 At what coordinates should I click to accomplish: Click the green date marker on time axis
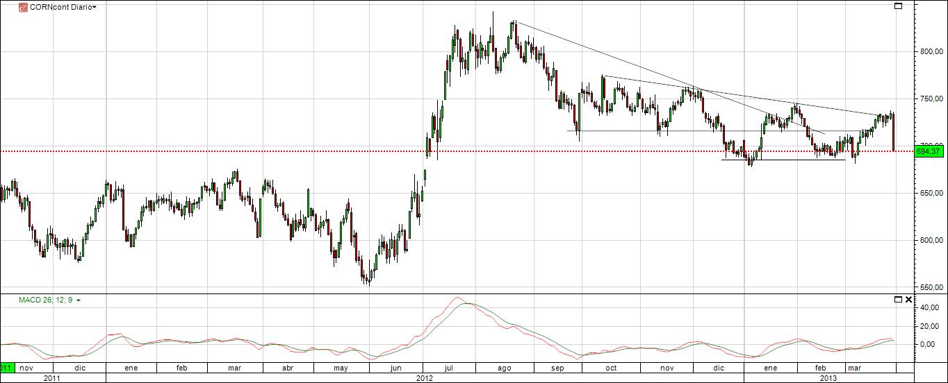click(7, 368)
